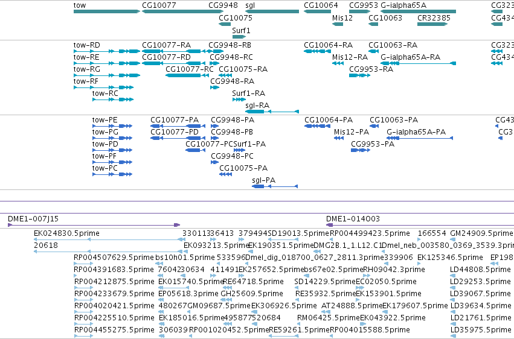Click transcript tow-RC label
Screen dimensions: 514x339
coord(105,93)
